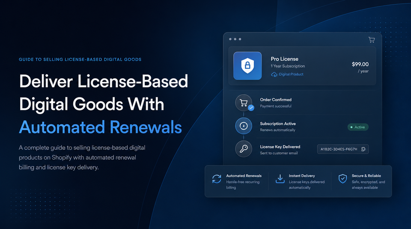This screenshot has height=229, width=411.
Task: Click the Subscription Active heading
Action: pyautogui.click(x=278, y=123)
